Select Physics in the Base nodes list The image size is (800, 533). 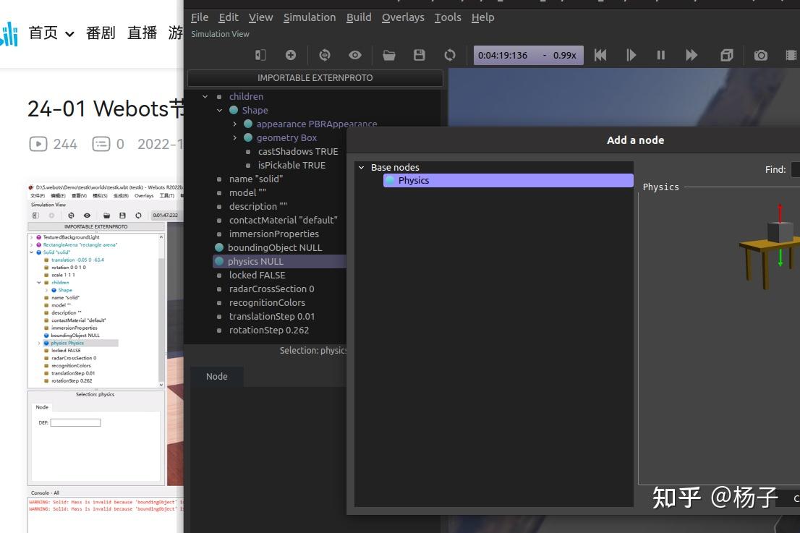coord(508,181)
